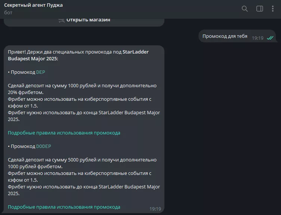Click the bot message's 19:19 timestamp

coord(155,209)
